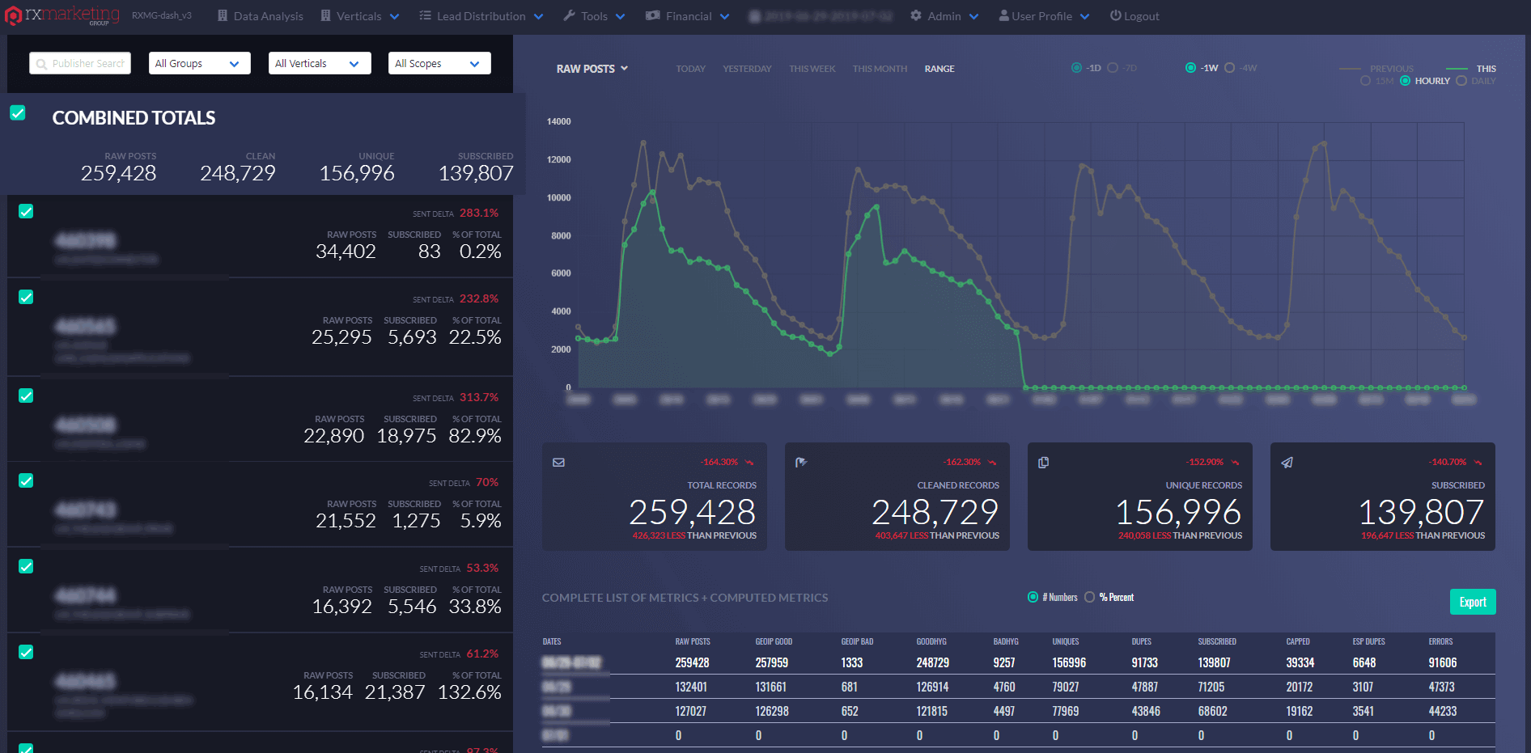The width and height of the screenshot is (1531, 753).
Task: Expand the Admin menu chevron
Action: 973,17
